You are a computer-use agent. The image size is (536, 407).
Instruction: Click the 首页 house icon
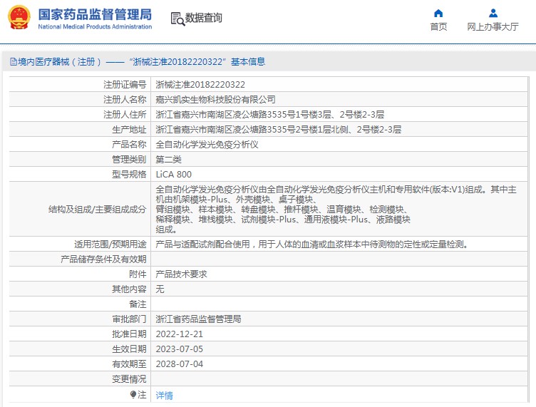(438, 13)
